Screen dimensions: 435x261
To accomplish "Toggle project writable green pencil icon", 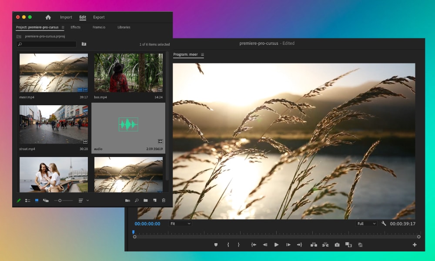I will (x=19, y=201).
